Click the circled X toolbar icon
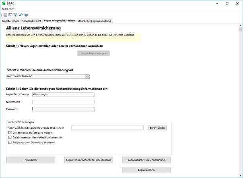243x178 pixels. [x=26, y=15]
